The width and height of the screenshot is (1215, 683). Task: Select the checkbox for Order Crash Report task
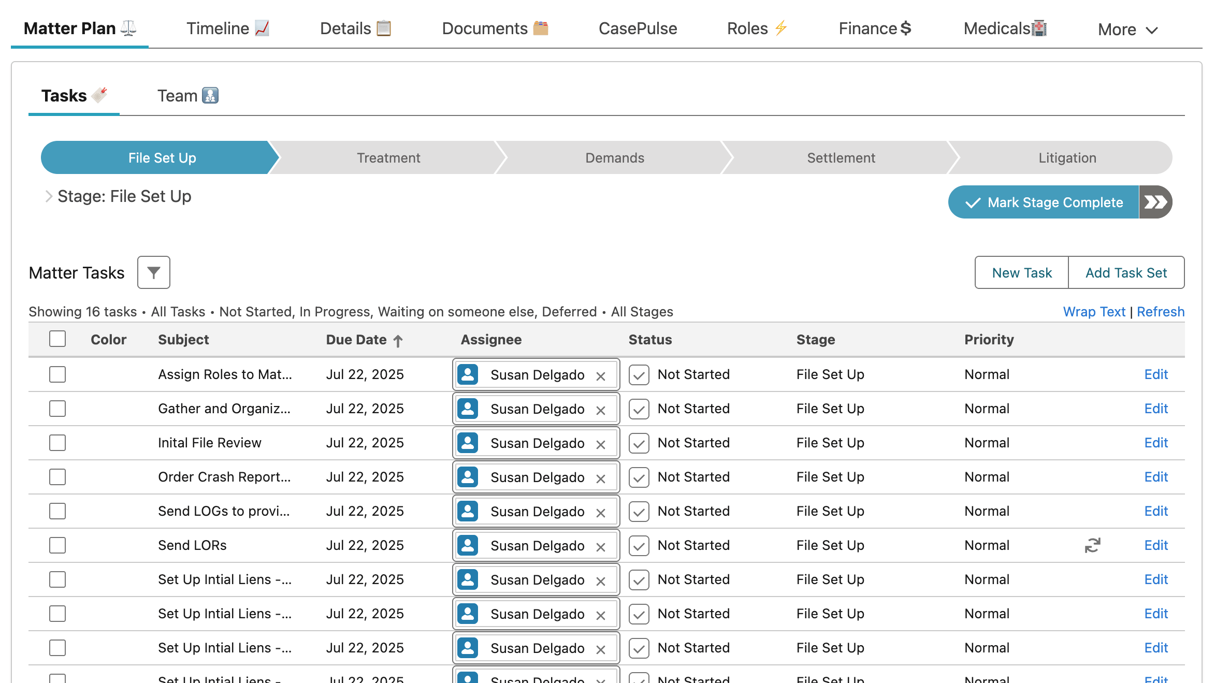pos(57,476)
